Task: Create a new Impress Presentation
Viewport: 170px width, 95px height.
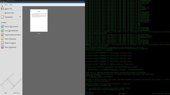Action: pyautogui.click(x=11, y=35)
